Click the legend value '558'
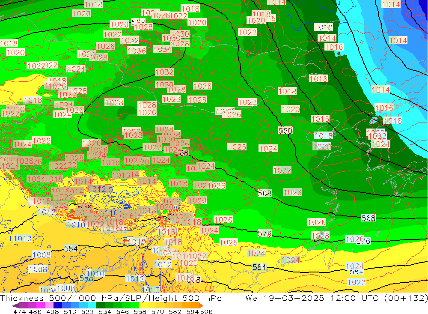 [140, 311]
